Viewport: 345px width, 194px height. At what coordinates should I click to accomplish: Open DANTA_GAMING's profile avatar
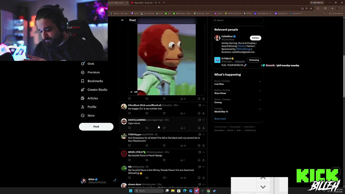coord(124,122)
